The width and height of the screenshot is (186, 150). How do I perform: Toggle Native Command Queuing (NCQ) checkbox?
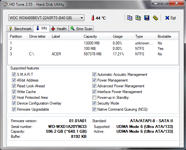click(x=94, y=109)
